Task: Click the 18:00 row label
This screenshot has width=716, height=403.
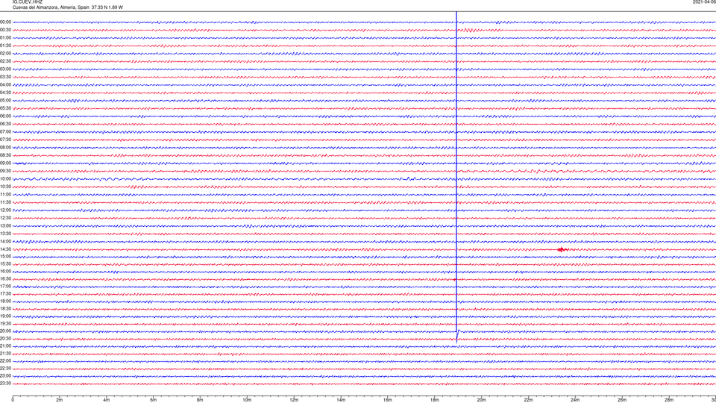Action: (x=5, y=301)
